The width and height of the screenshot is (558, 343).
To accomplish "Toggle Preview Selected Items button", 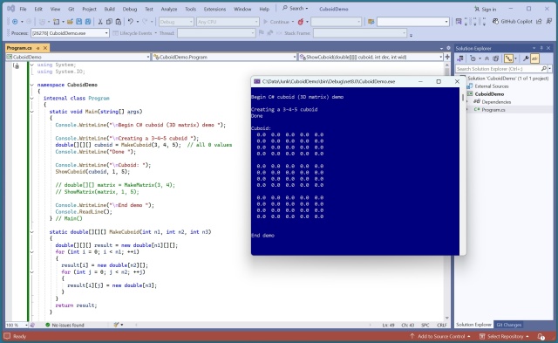I will (534, 58).
